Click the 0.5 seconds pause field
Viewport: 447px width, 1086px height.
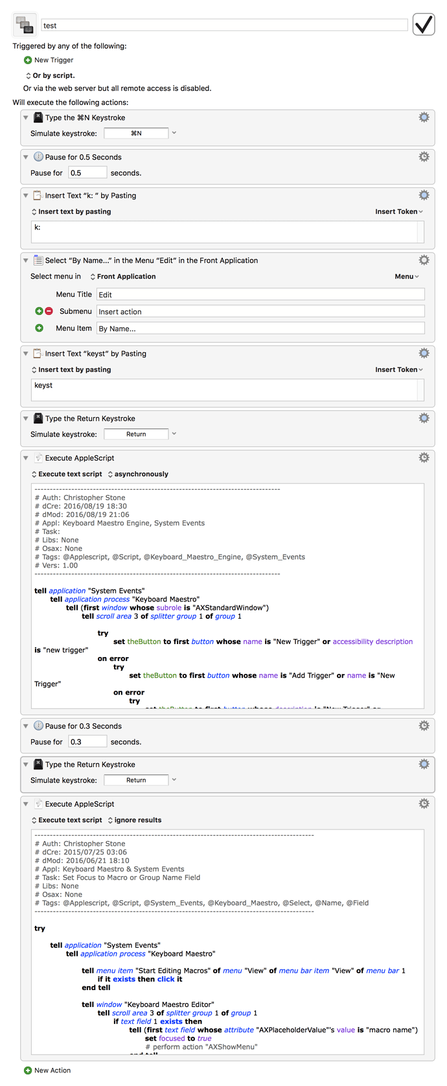tap(87, 173)
